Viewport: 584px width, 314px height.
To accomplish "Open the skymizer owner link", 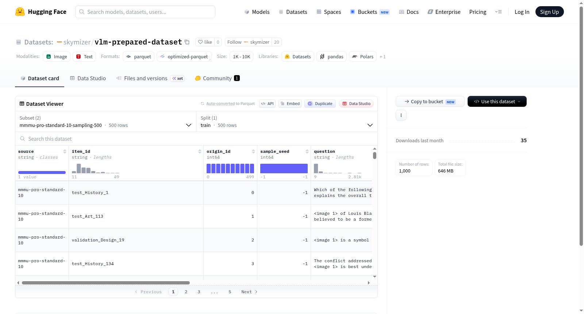I will (77, 42).
